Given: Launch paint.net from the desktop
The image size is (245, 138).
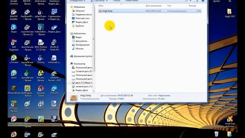Looking at the screenshot, I should (x=54, y=105).
